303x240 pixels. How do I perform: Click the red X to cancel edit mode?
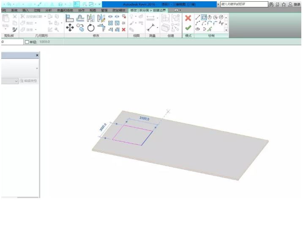[188, 18]
